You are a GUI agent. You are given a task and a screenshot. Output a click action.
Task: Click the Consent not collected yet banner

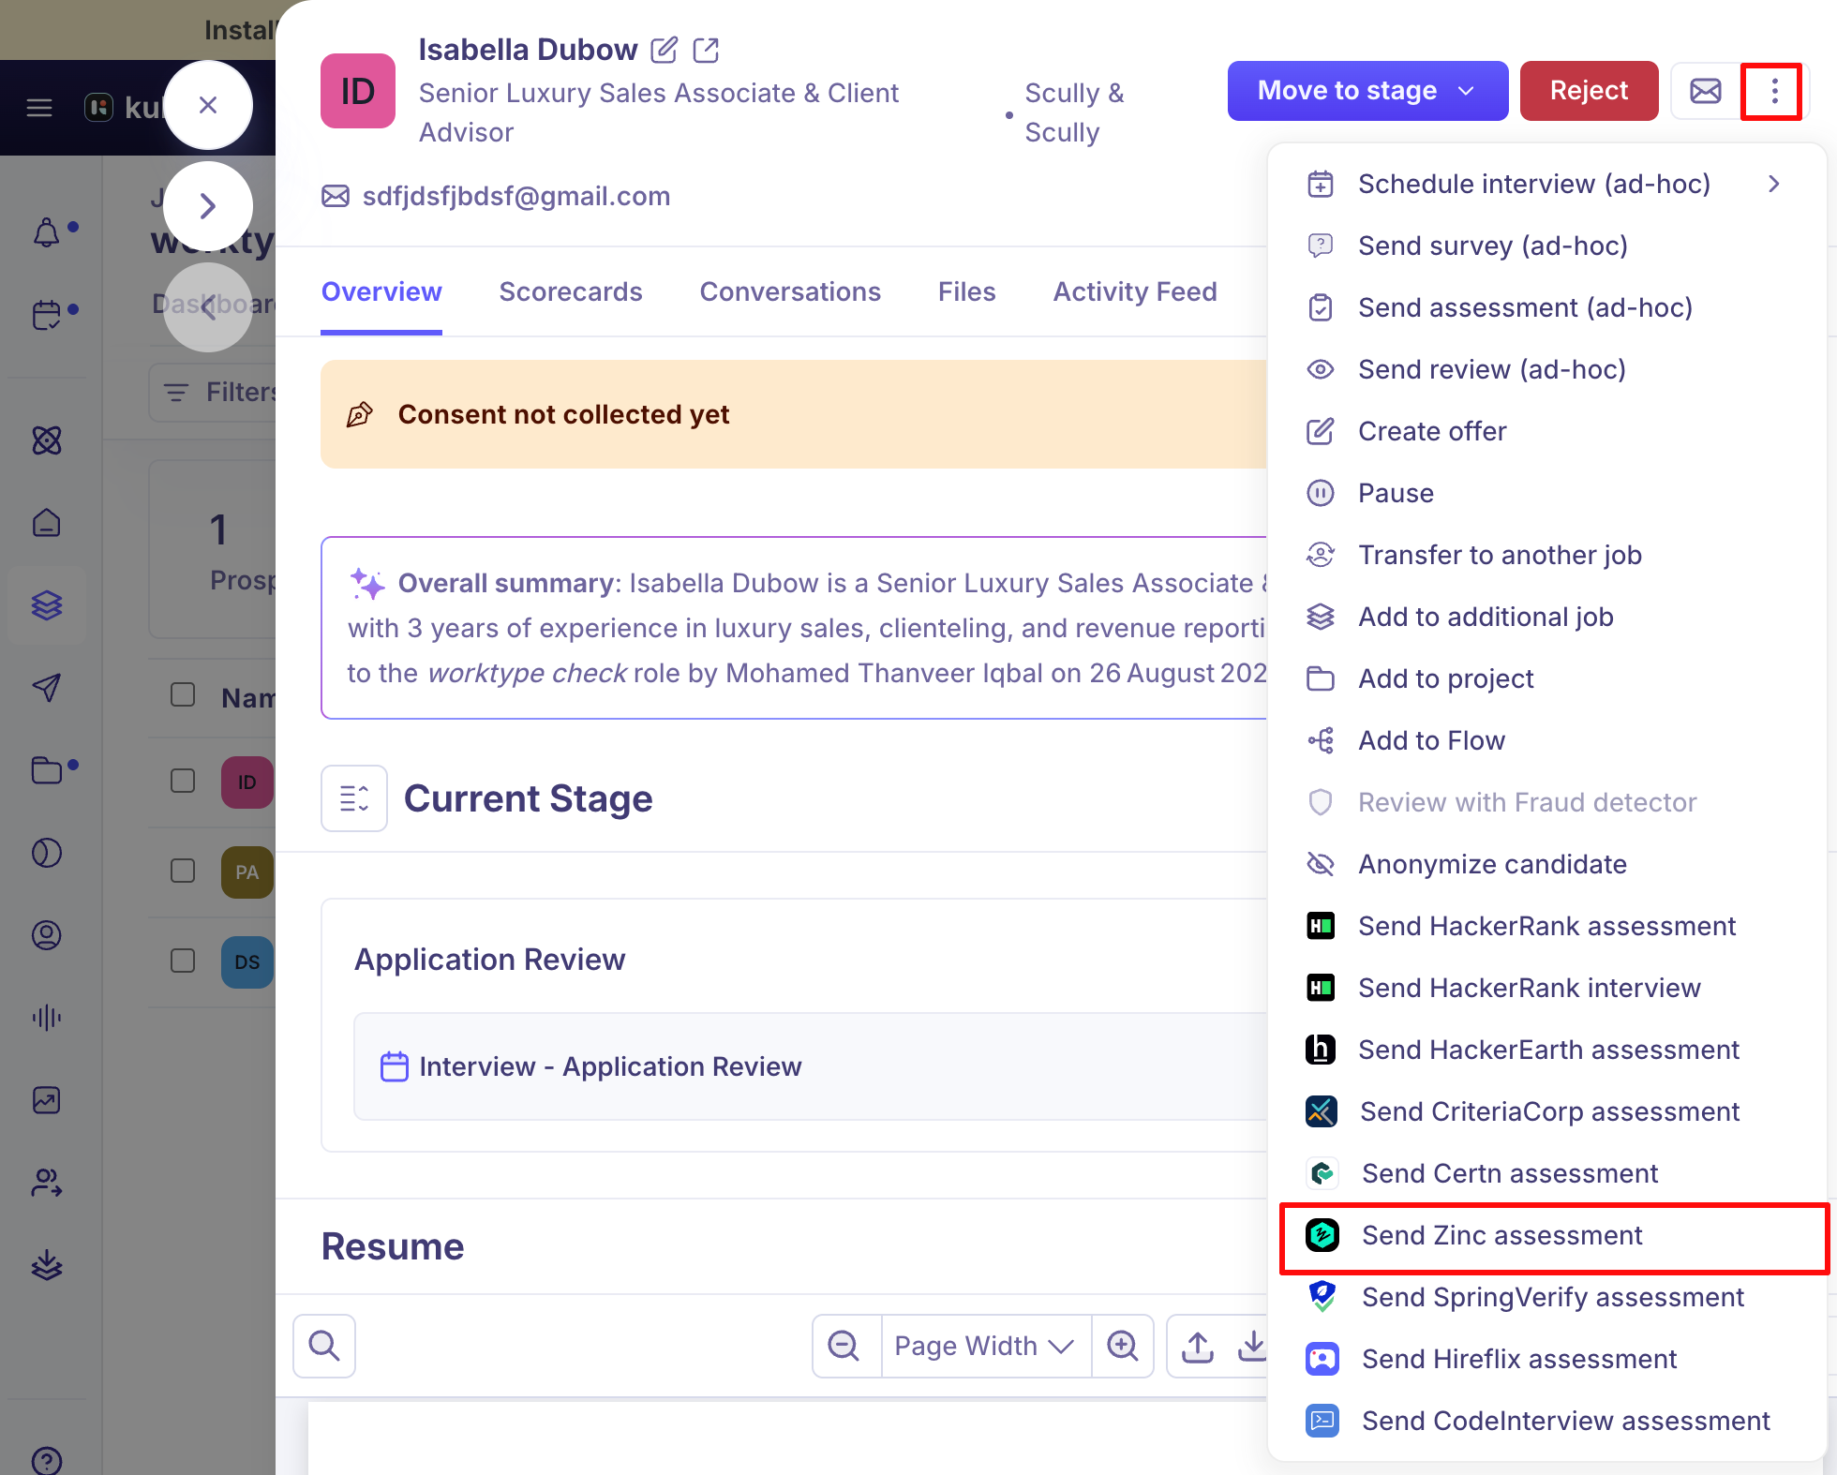coord(794,414)
